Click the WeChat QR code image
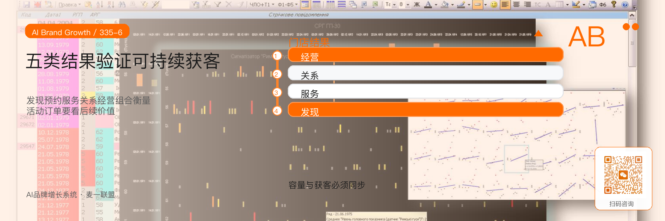This screenshot has height=221, width=665. pos(623,175)
